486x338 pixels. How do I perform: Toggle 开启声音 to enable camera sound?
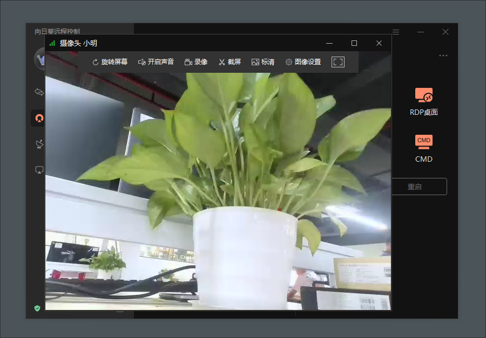(x=156, y=62)
